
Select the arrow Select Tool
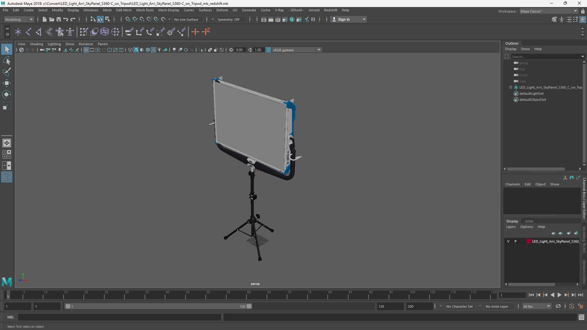click(7, 49)
